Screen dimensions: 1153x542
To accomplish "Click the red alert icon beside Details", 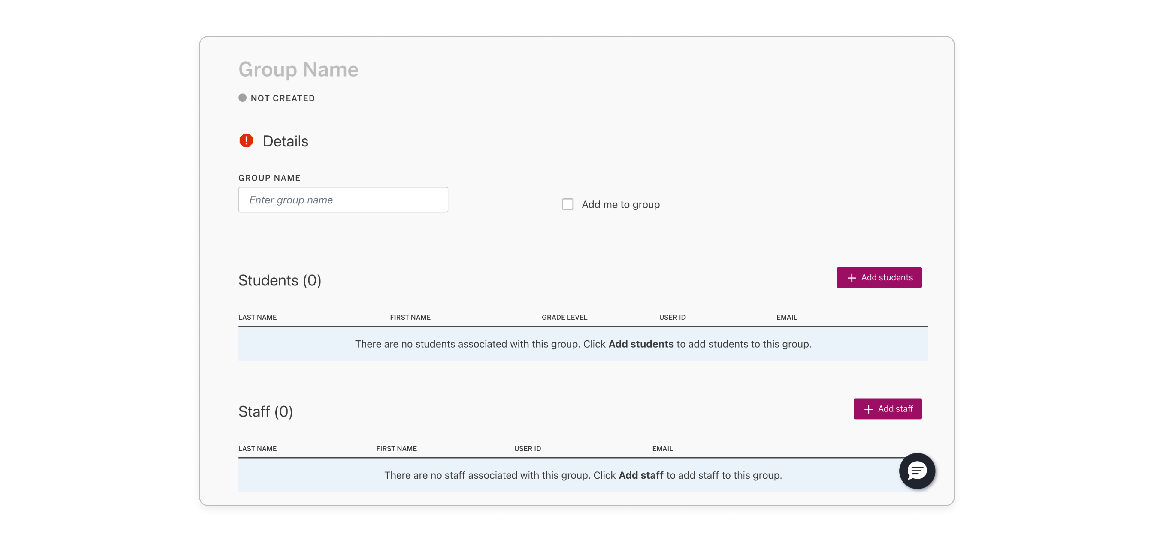I will [246, 141].
